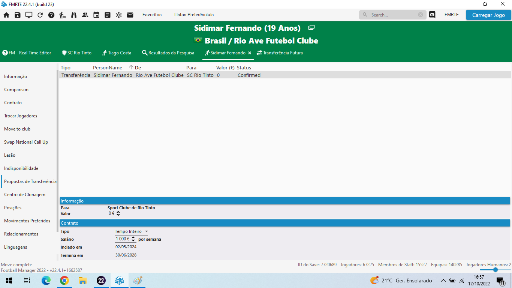Click the Save floppy disk icon
The height and width of the screenshot is (288, 512).
coord(18,15)
